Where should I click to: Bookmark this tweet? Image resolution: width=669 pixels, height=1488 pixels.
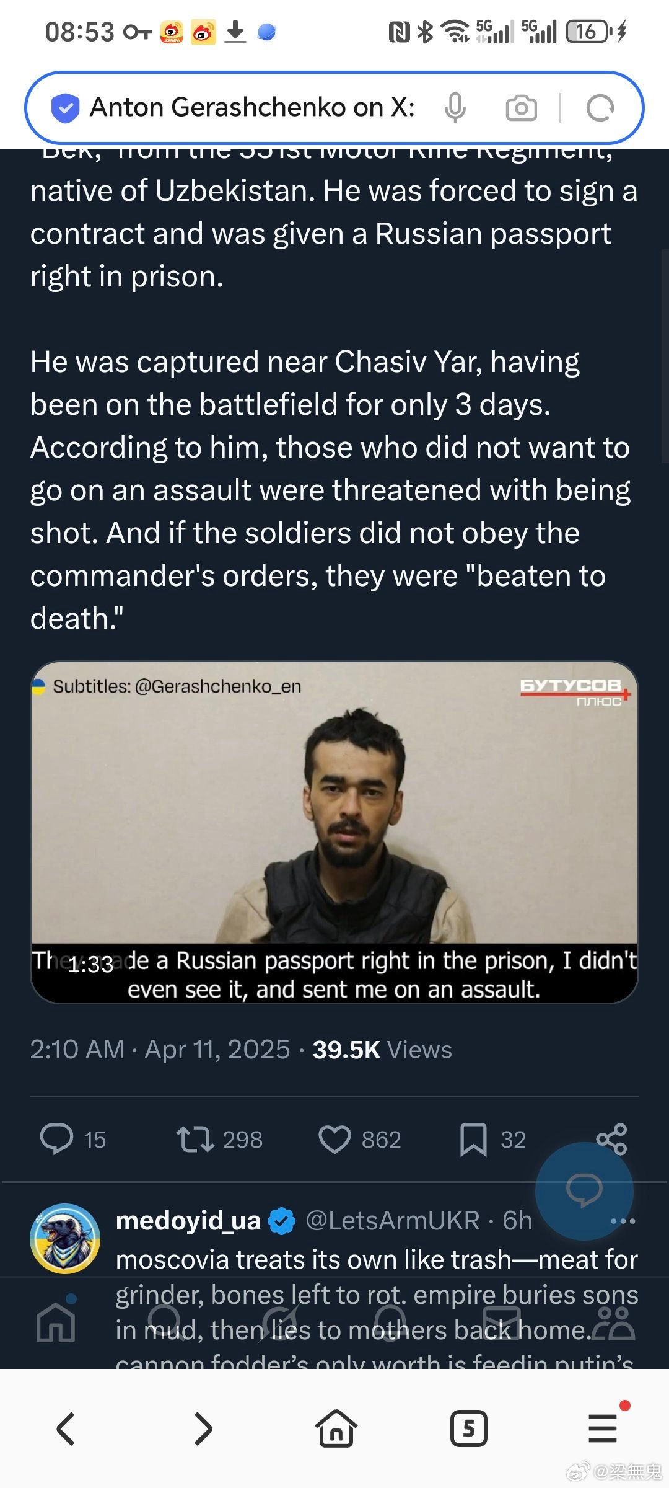click(473, 1139)
